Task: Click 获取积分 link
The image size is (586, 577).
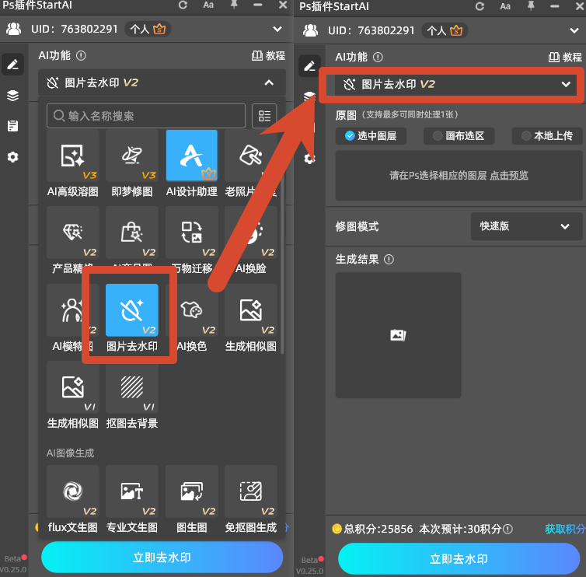Action: tap(565, 529)
